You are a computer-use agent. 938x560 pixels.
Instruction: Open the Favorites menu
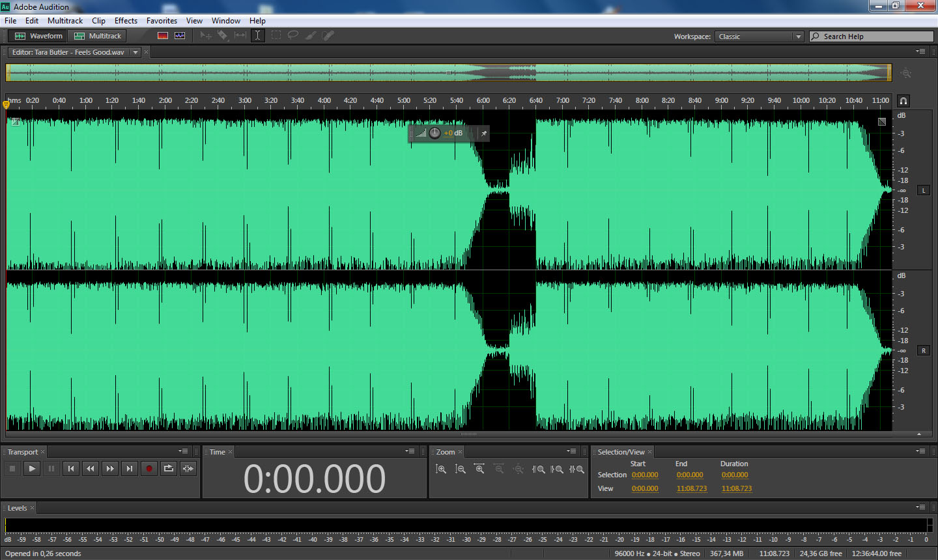click(x=162, y=21)
